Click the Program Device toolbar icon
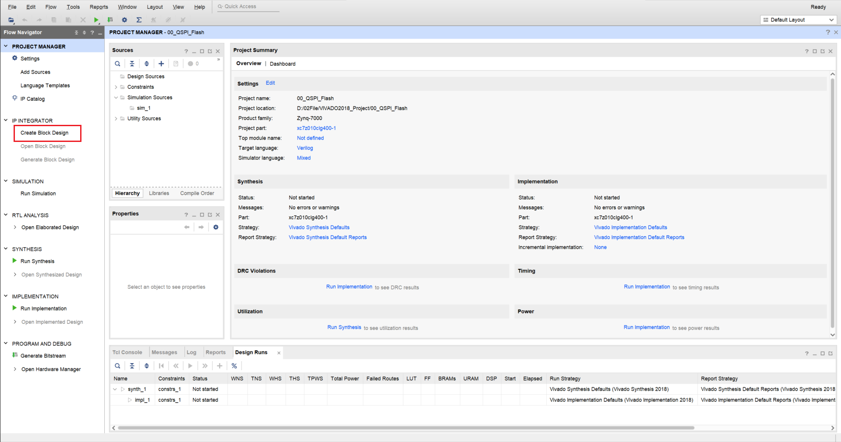This screenshot has height=442, width=841. [110, 20]
